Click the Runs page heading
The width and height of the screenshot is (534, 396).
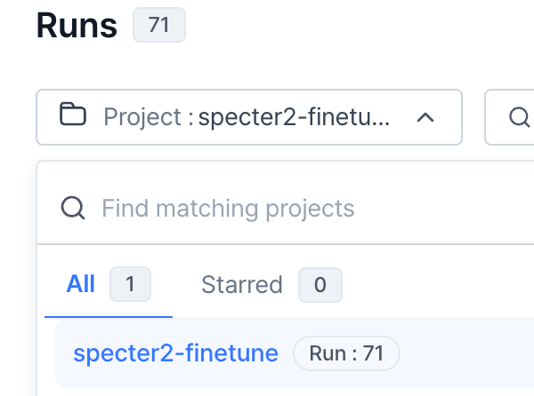77,26
